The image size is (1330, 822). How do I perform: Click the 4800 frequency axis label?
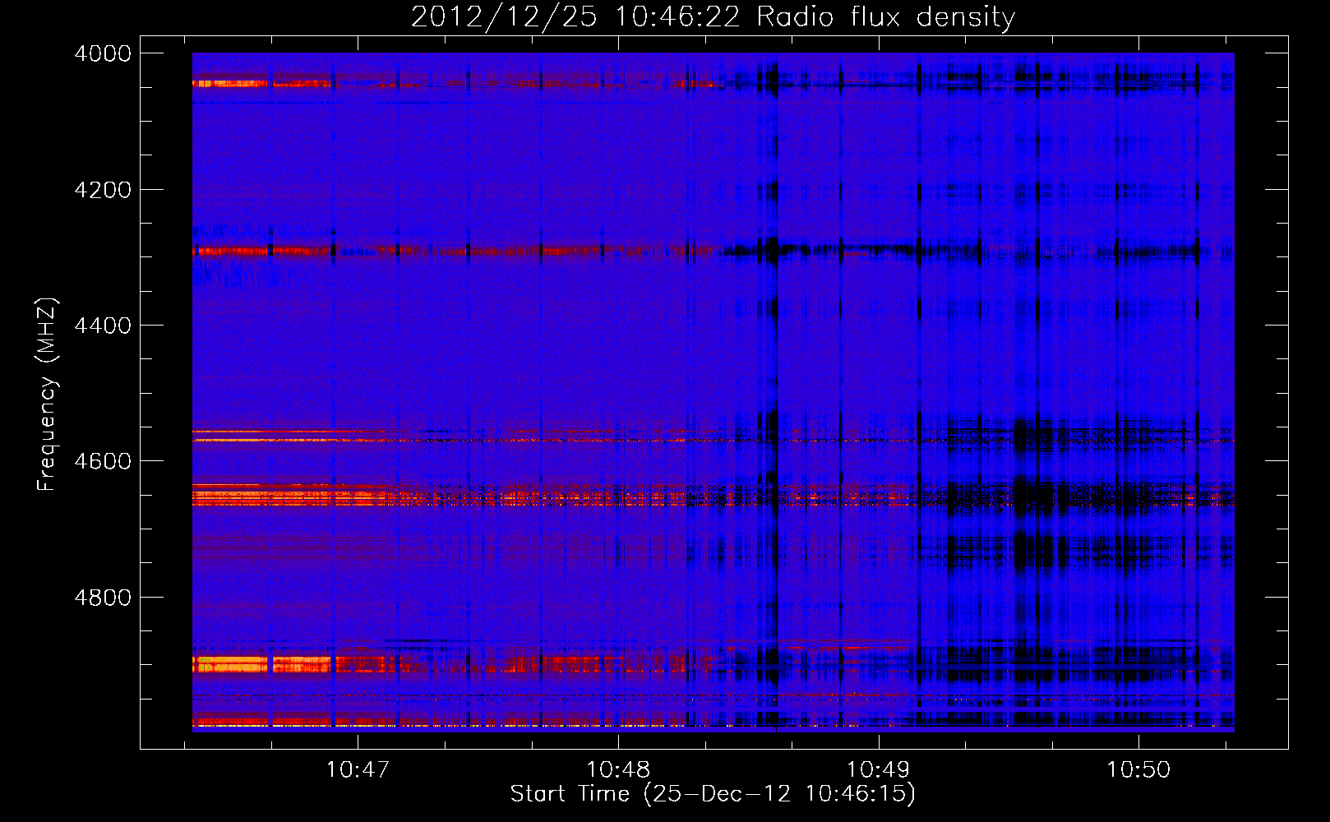click(103, 598)
